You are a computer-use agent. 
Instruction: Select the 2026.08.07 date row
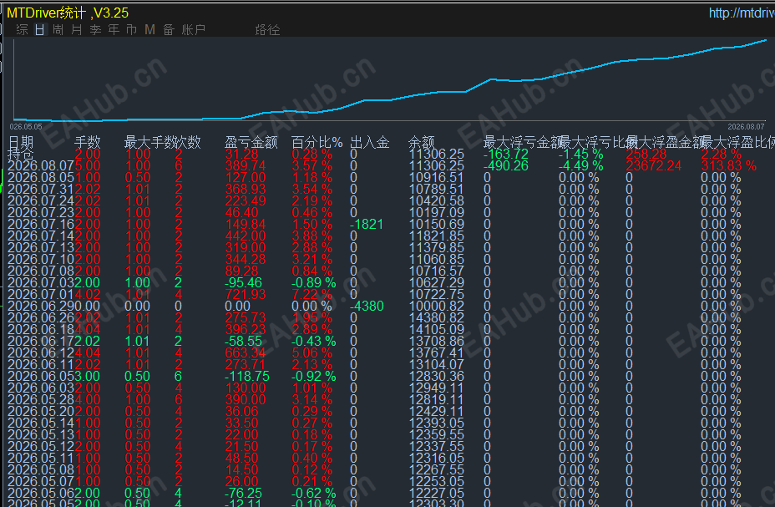[41, 166]
